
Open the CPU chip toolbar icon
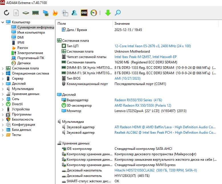pyautogui.click(x=26, y=13)
